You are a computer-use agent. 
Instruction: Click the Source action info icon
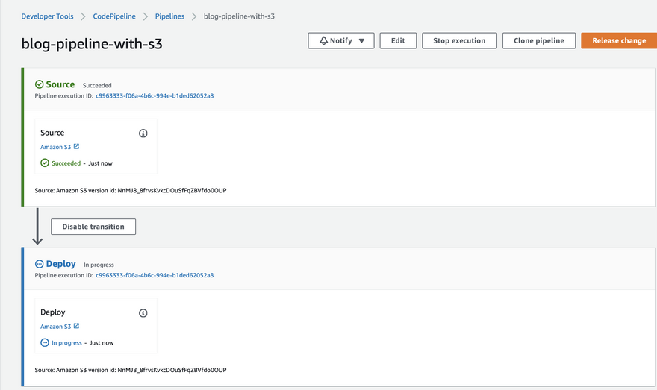(143, 133)
